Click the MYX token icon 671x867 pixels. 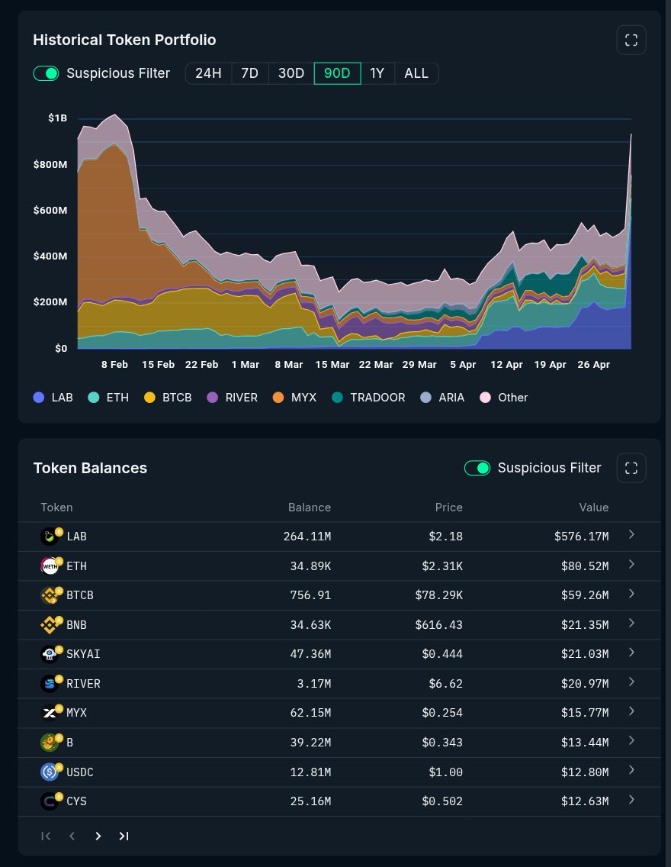coord(50,713)
